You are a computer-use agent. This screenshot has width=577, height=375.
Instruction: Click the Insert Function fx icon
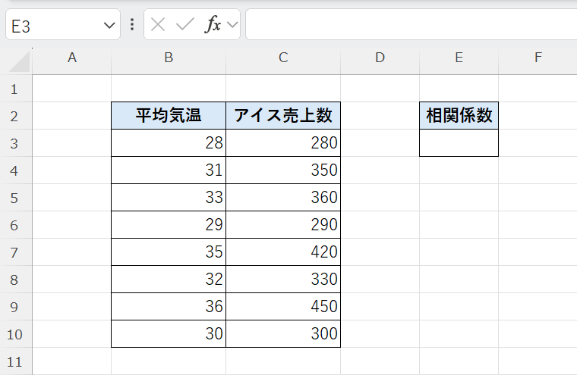[x=213, y=25]
